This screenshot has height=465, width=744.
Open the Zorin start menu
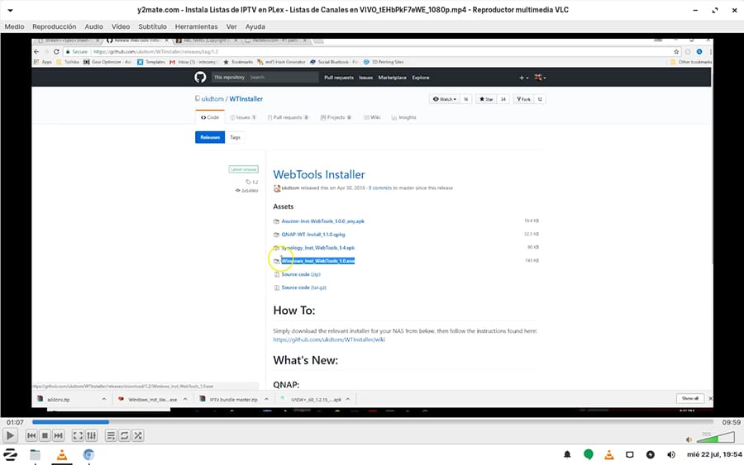(11, 454)
